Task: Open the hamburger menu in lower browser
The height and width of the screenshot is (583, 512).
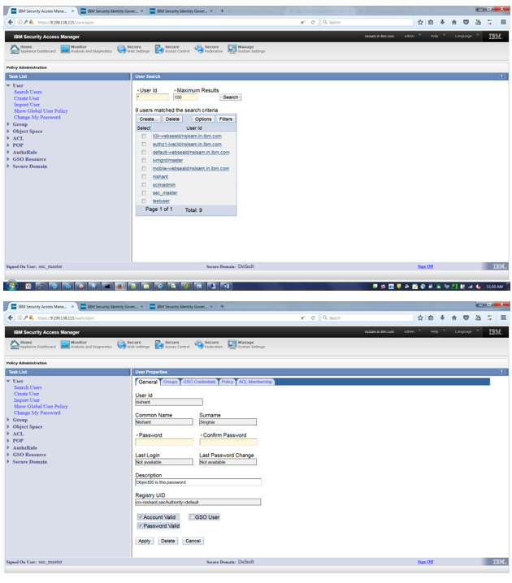Action: 503,318
